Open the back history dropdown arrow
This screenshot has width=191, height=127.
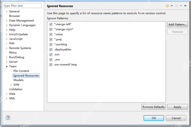[x=172, y=6]
